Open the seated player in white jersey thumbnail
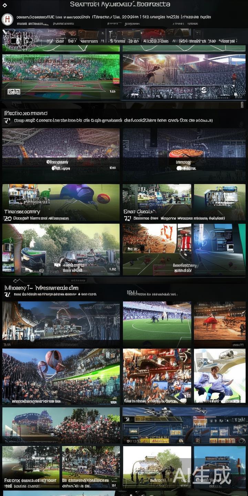 pyautogui.click(x=219, y=376)
